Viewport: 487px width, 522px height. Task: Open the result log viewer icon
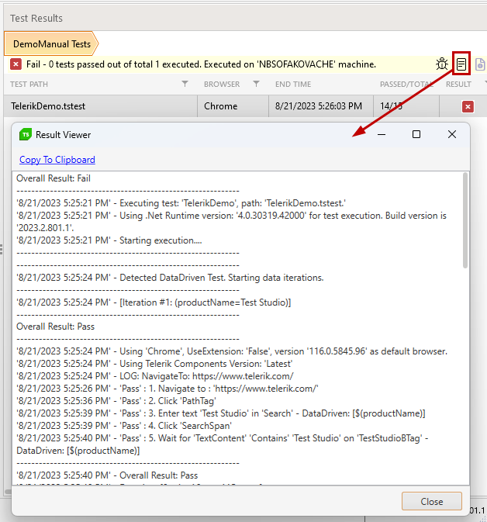[461, 64]
